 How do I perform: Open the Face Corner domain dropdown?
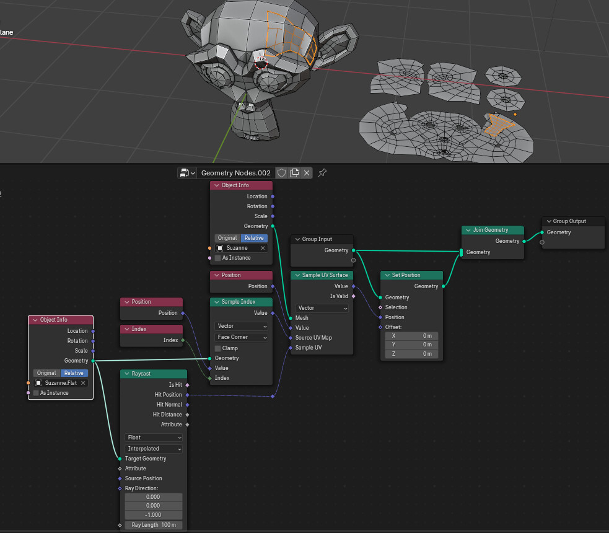(241, 337)
